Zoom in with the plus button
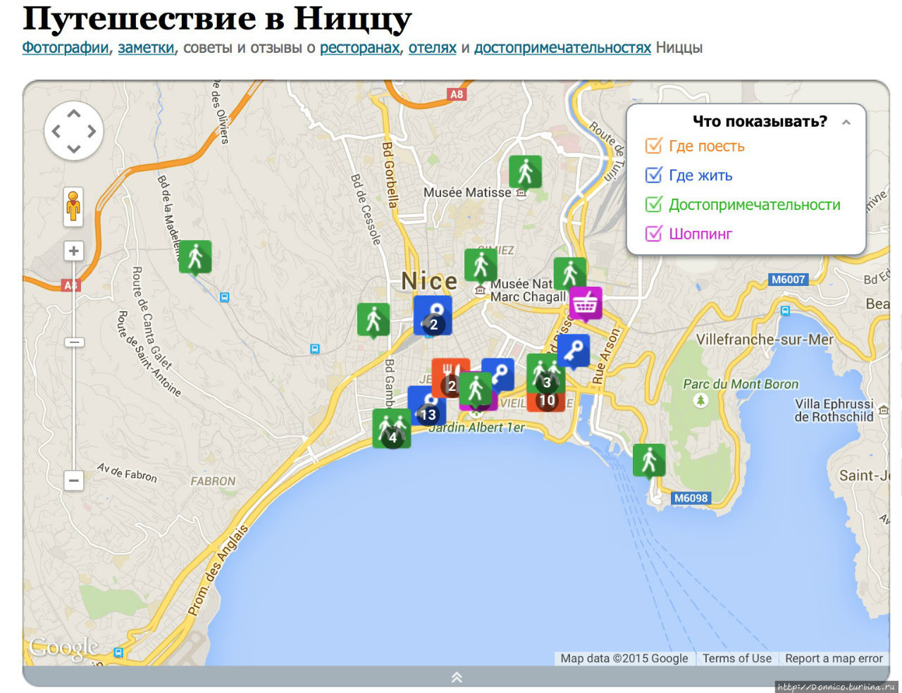 (73, 251)
